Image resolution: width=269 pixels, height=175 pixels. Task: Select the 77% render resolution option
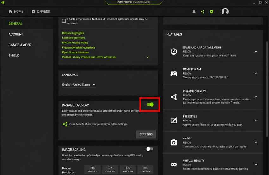click(110, 170)
